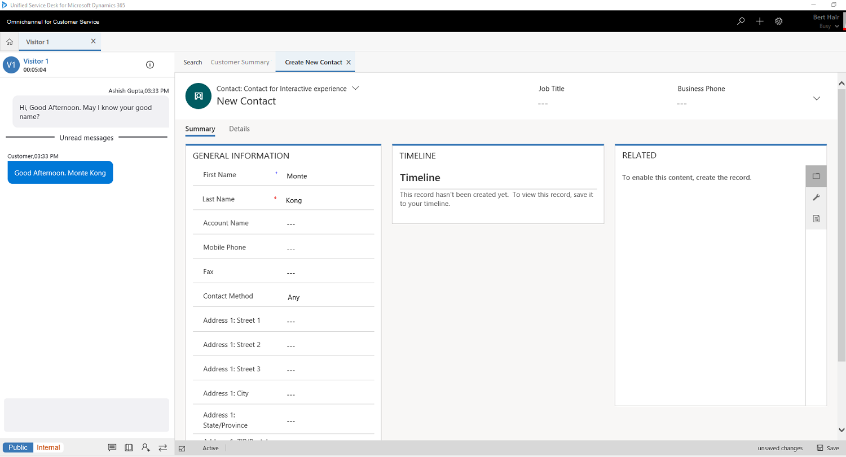This screenshot has height=457, width=846.
Task: Click the Timeline heading
Action: (420, 178)
